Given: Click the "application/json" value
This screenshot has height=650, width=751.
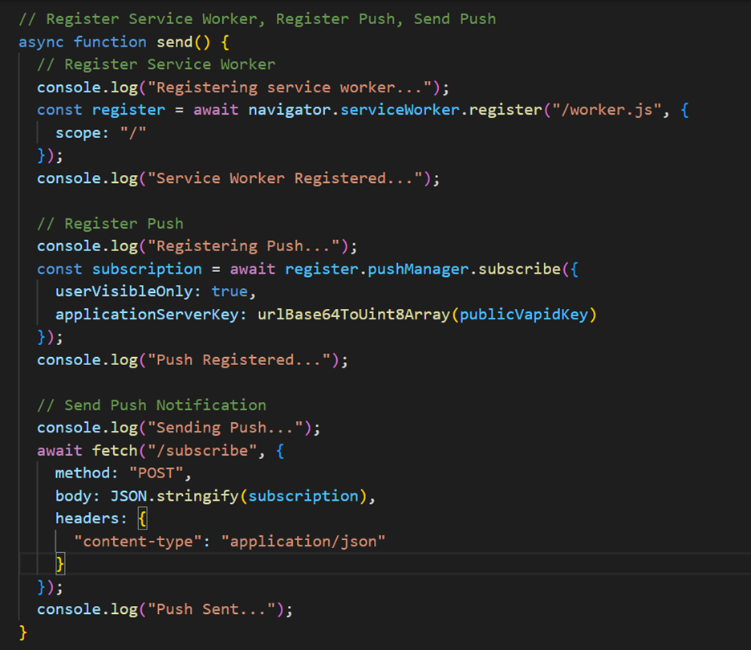Looking at the screenshot, I should click(x=303, y=542).
